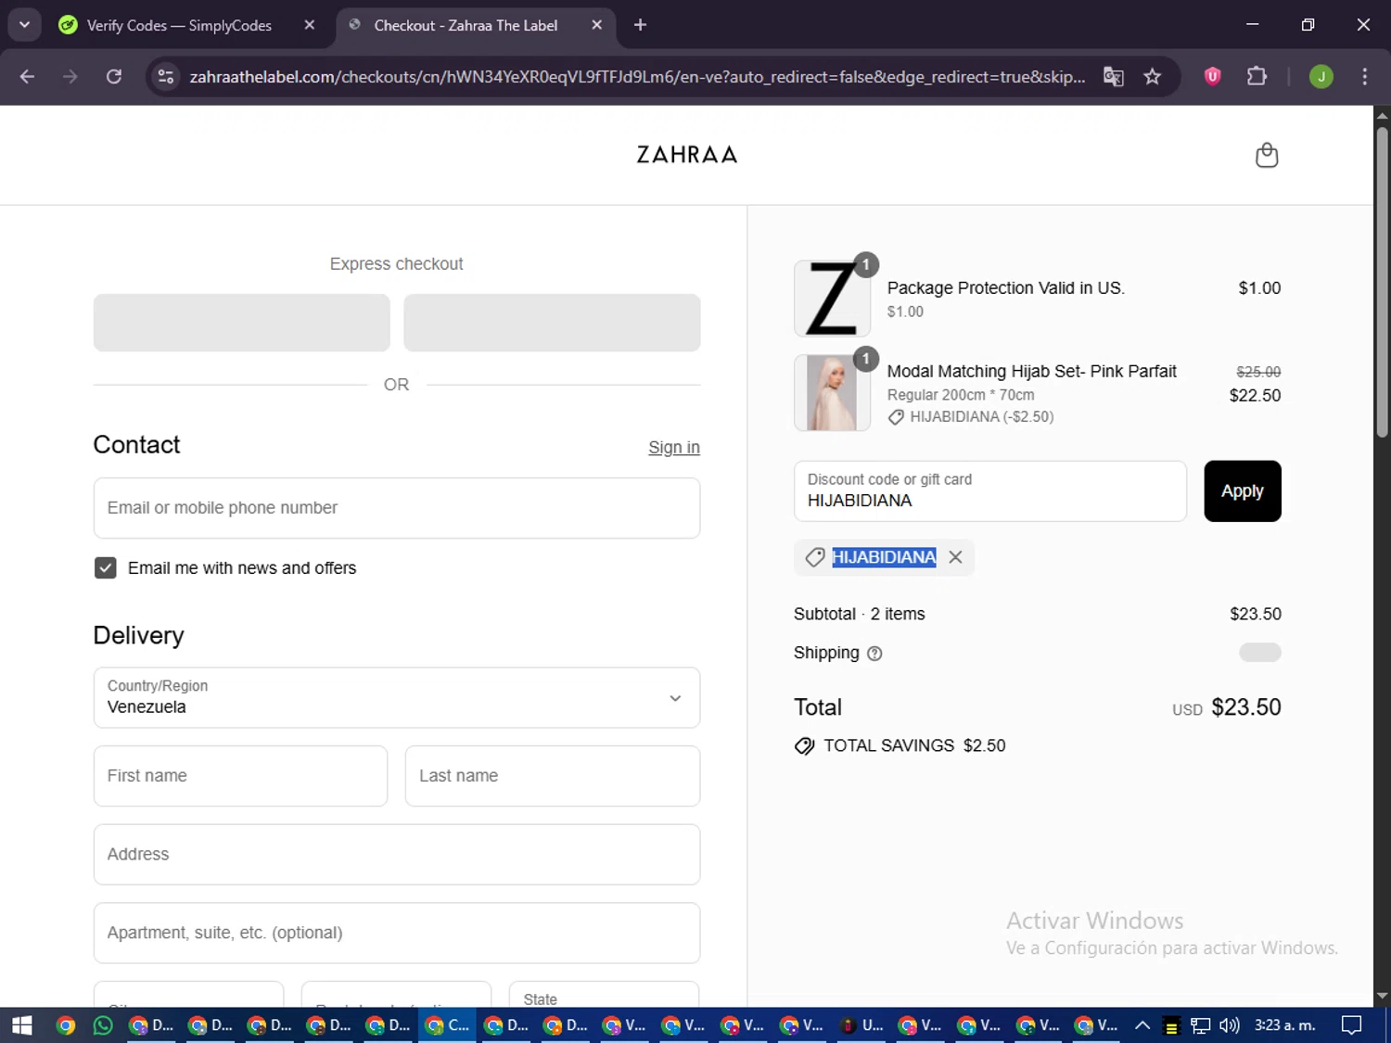Switch to the Verify Codes — SimplyCodes tab
Image resolution: width=1391 pixels, height=1043 pixels.
click(x=178, y=25)
